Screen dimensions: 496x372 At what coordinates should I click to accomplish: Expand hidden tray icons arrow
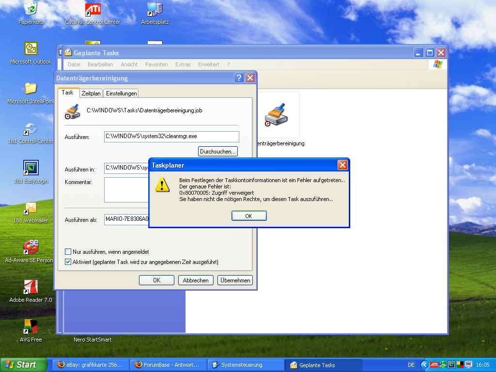coord(424,365)
